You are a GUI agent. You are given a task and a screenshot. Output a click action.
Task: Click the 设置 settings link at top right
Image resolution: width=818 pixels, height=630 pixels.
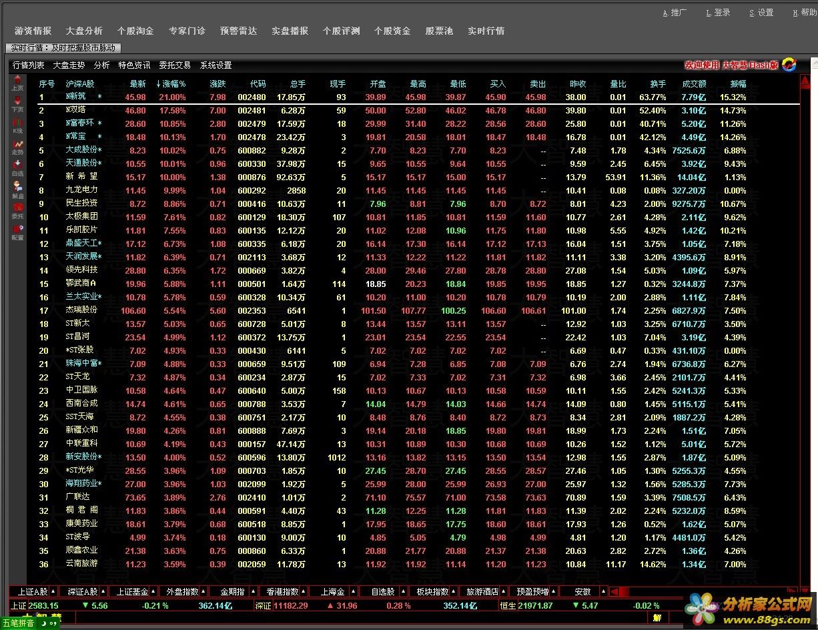(x=761, y=13)
